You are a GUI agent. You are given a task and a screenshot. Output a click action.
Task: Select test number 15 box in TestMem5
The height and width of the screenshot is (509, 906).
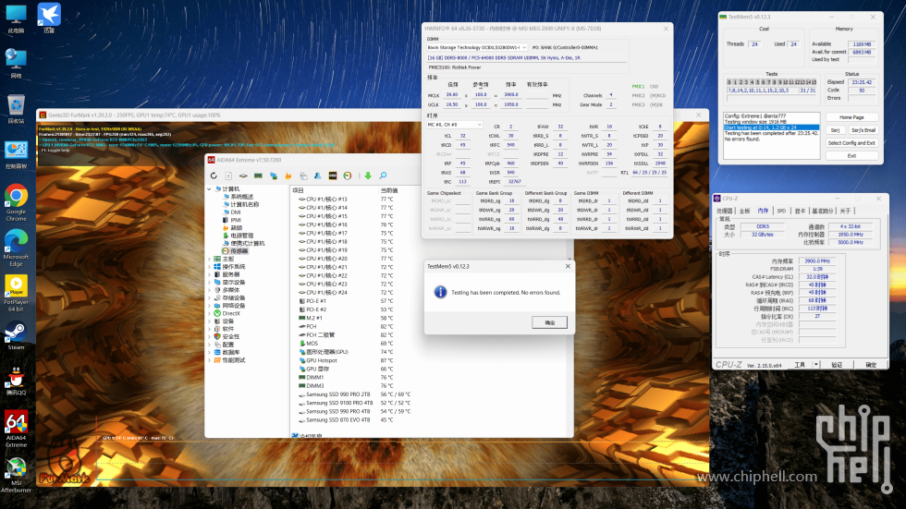814,82
